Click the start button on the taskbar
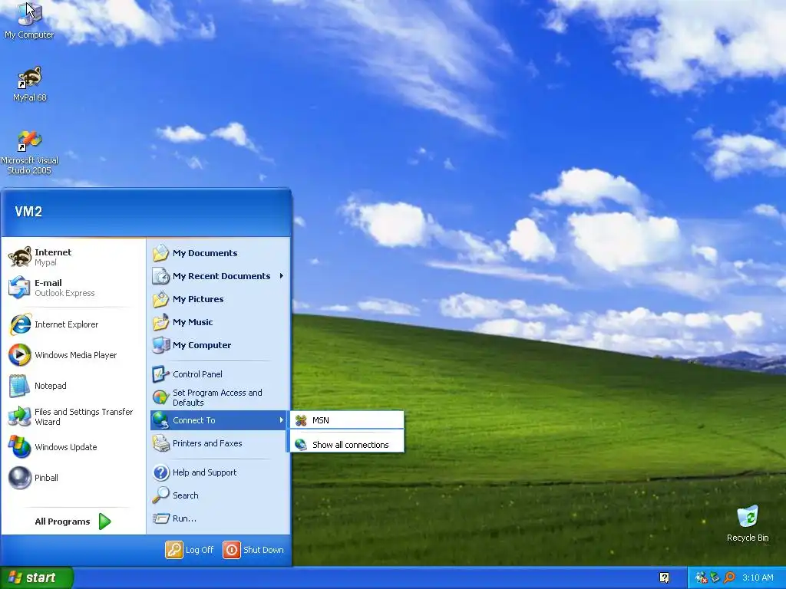 [37, 578]
